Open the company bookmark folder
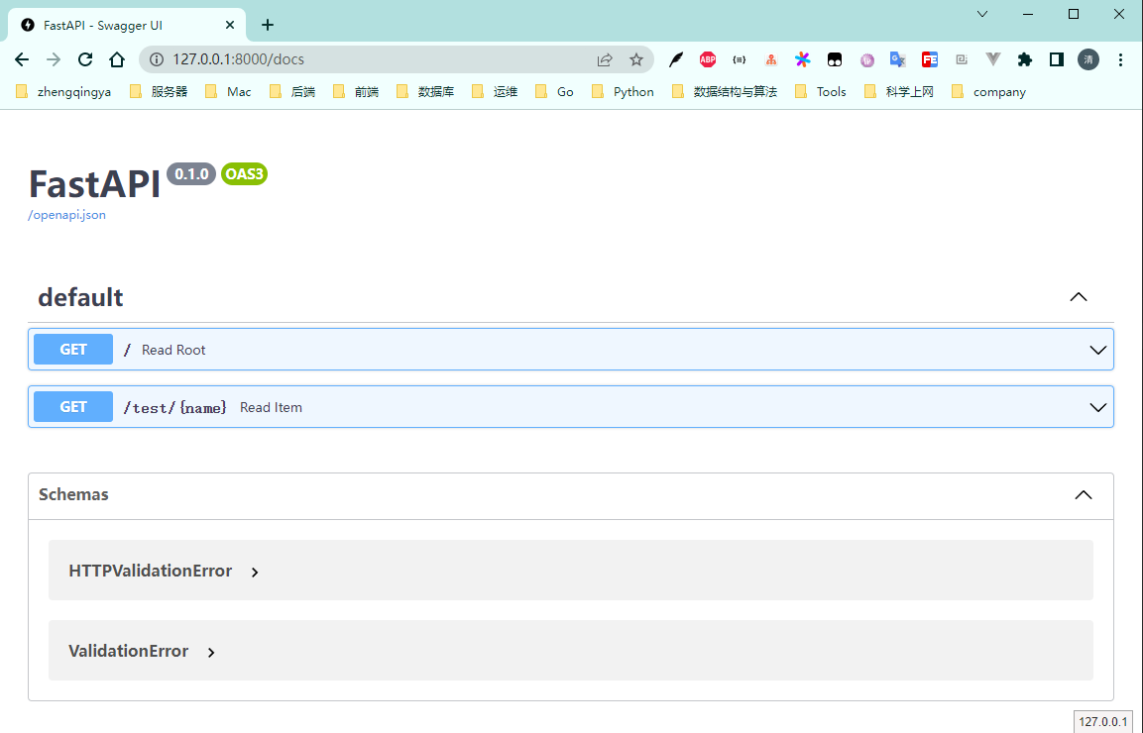The image size is (1143, 733). pyautogui.click(x=989, y=92)
